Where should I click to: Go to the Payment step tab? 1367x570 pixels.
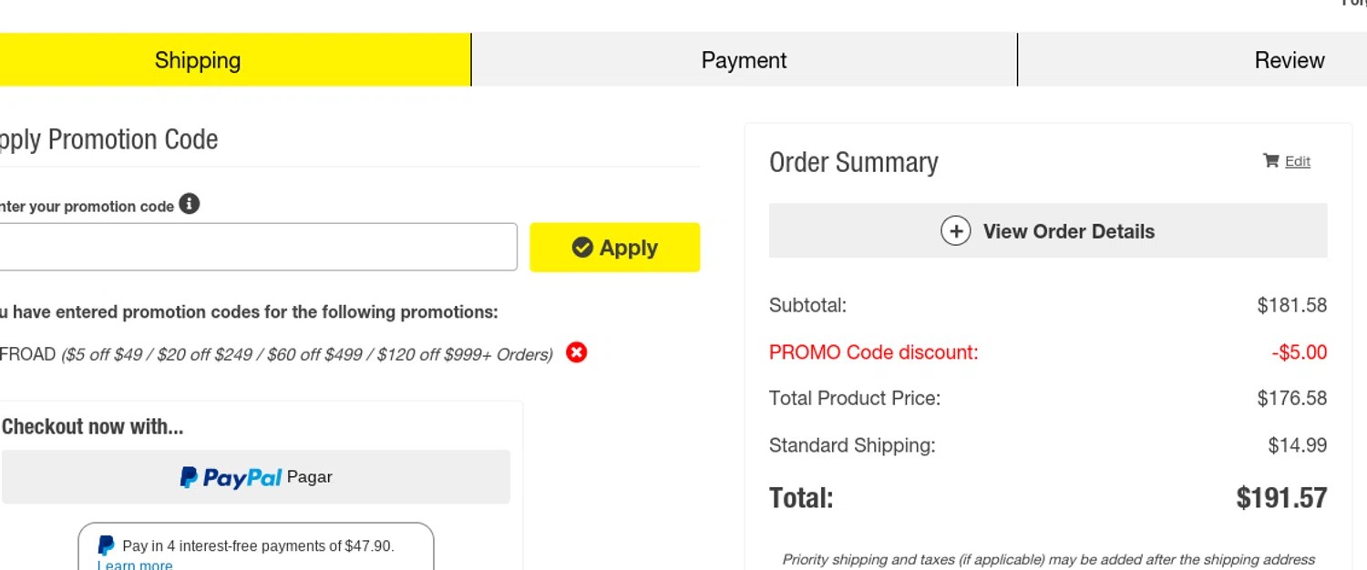click(744, 60)
